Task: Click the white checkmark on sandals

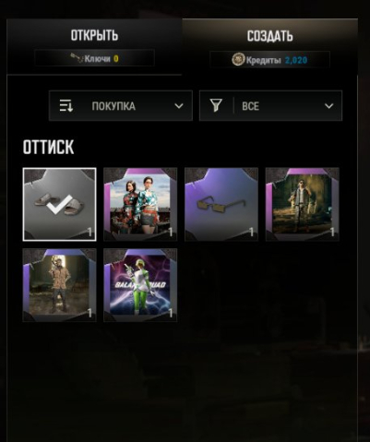Action: (59, 205)
